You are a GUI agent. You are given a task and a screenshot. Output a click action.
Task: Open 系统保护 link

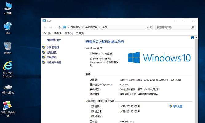tap(52, 57)
